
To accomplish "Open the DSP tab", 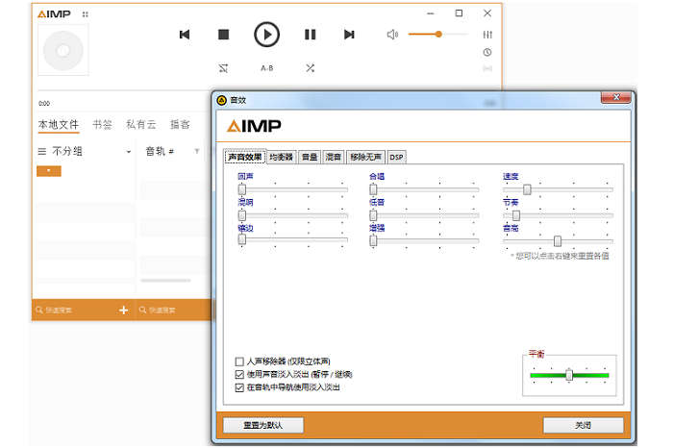I will (x=396, y=156).
